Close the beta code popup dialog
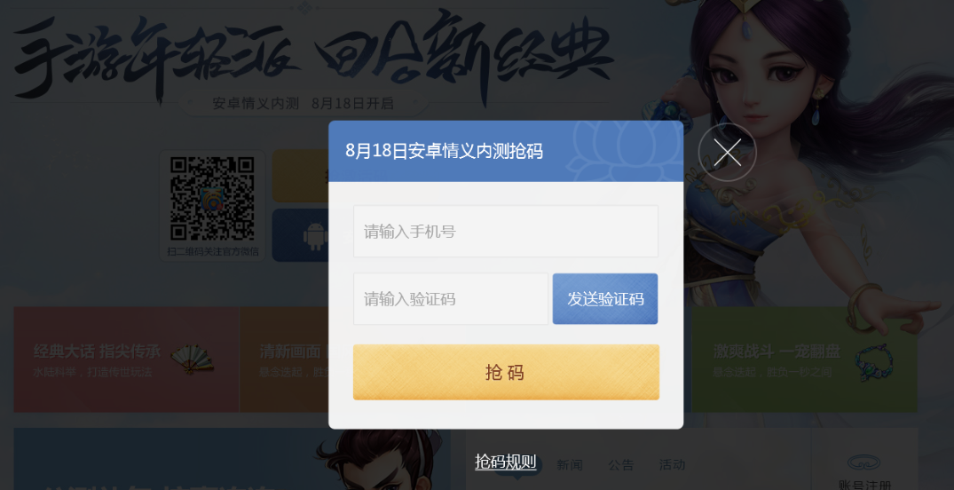 tap(727, 152)
